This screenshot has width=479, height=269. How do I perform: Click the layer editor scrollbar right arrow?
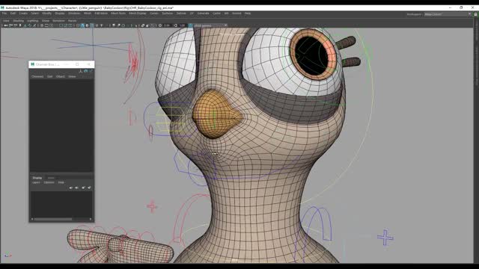[x=91, y=219]
